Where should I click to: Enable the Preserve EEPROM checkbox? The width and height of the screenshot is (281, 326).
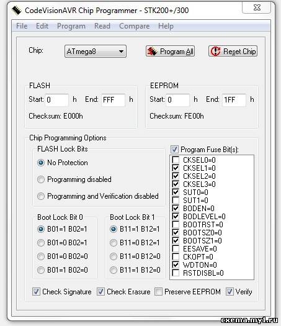158,291
